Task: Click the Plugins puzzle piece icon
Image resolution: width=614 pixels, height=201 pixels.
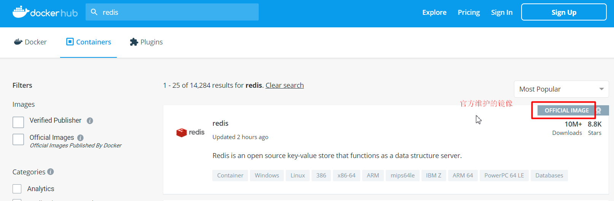Action: point(134,42)
